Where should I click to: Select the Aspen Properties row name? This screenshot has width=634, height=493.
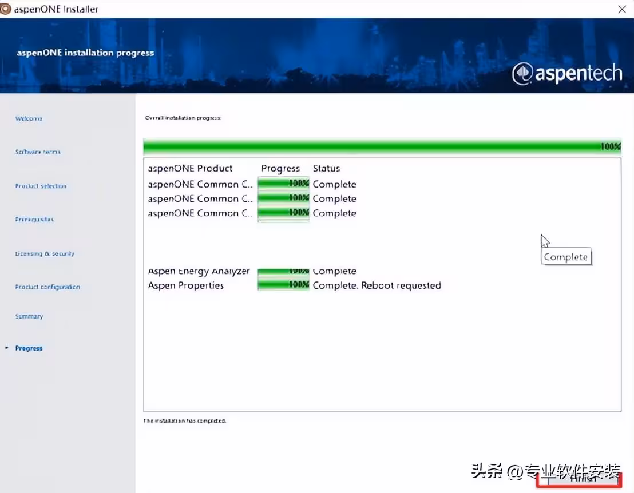[185, 286]
